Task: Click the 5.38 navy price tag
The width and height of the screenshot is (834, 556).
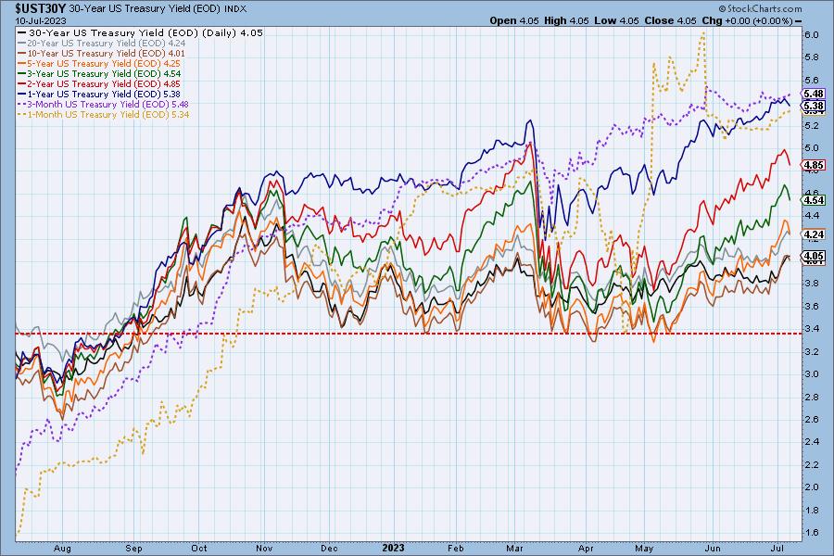Action: (814, 106)
